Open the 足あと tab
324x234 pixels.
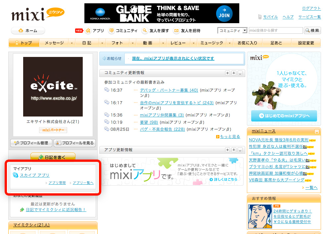[x=276, y=43]
